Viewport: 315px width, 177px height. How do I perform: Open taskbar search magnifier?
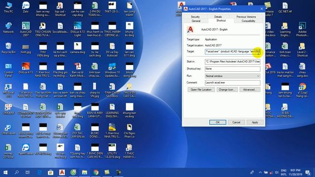click(17, 172)
